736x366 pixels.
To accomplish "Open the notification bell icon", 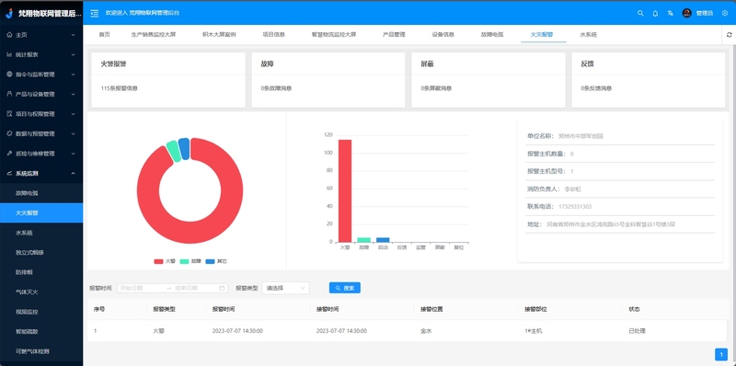I will (655, 13).
